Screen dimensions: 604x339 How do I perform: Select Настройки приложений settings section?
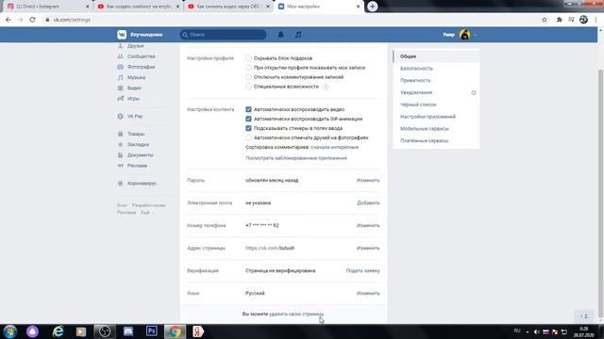(x=436, y=117)
